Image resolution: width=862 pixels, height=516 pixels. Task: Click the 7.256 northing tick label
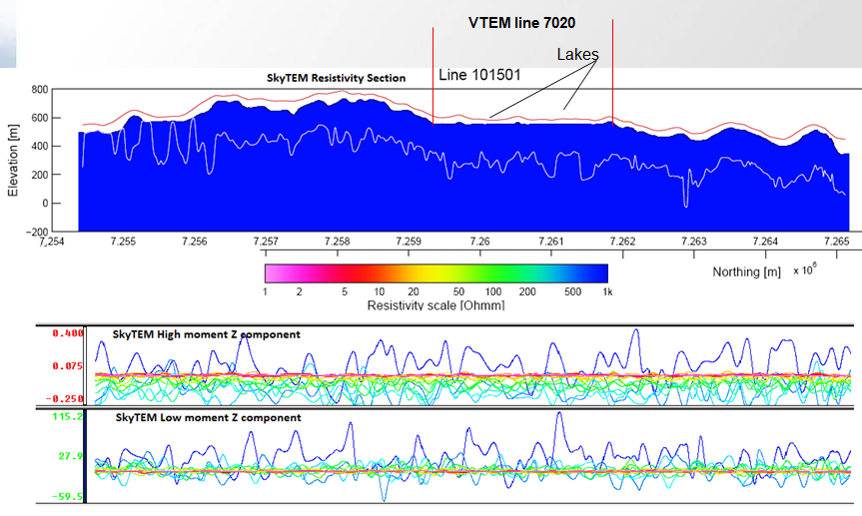pyautogui.click(x=195, y=242)
